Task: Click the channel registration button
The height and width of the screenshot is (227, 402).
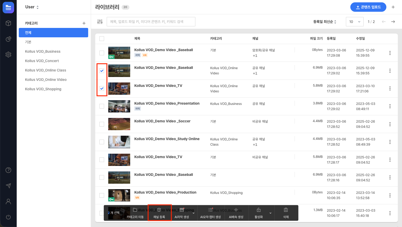Action: click(159, 213)
